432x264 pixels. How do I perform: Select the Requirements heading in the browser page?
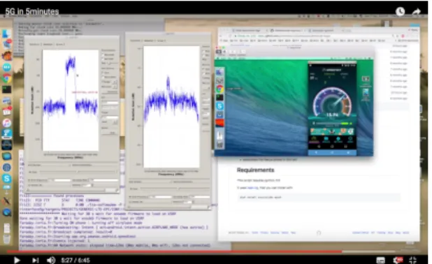pyautogui.click(x=255, y=170)
